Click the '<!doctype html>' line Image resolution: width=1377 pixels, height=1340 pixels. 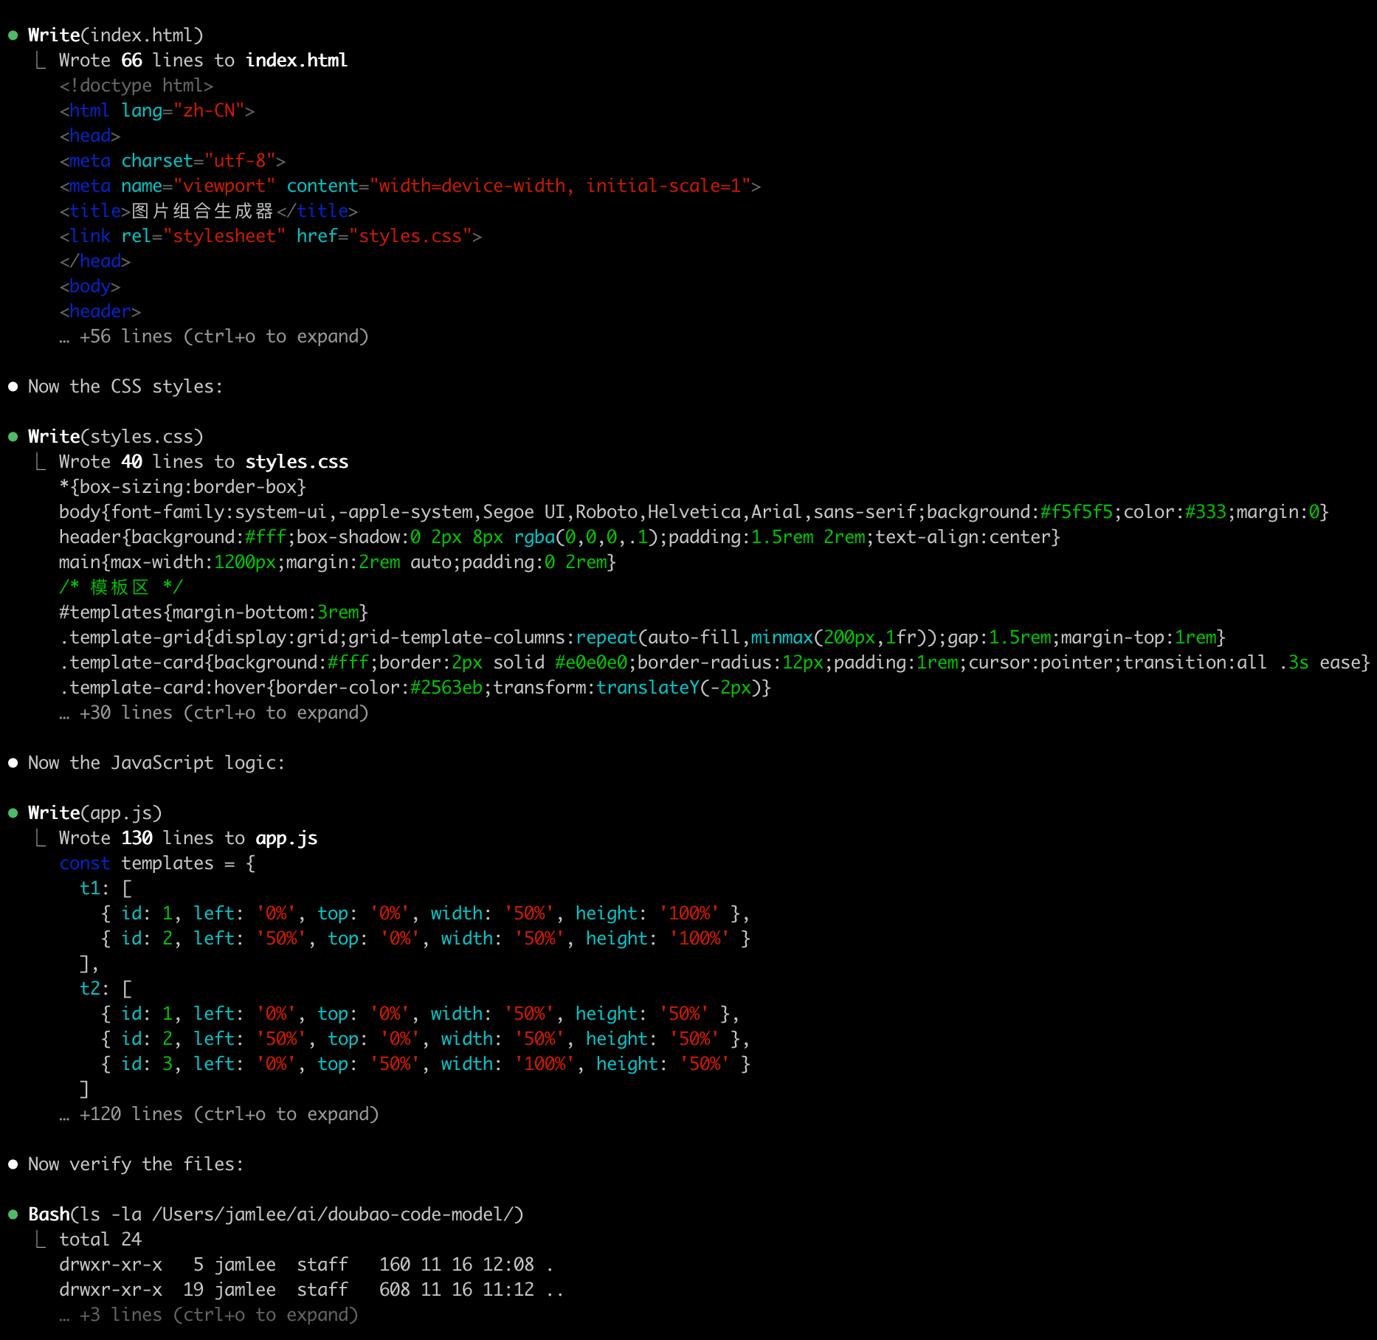[x=137, y=86]
